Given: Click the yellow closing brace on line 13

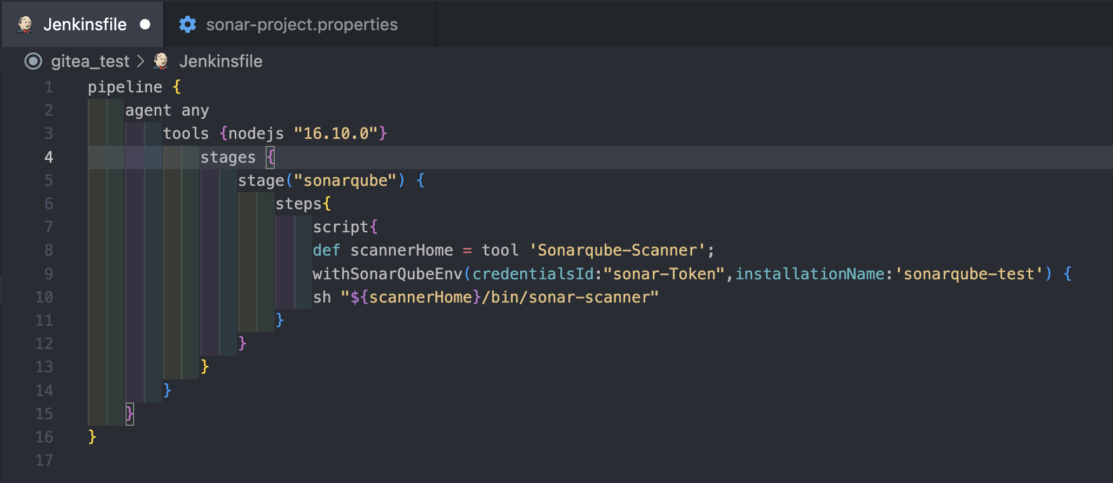Looking at the screenshot, I should pos(204,367).
